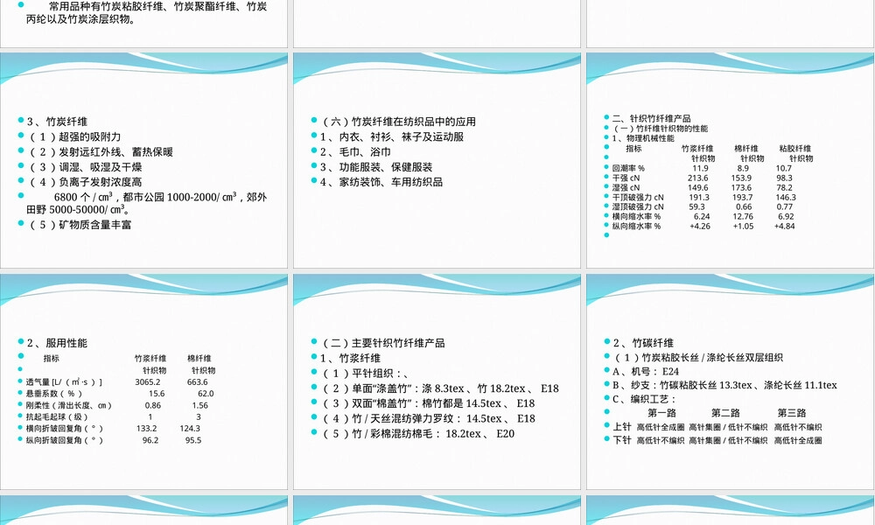The height and width of the screenshot is (525, 875).
Task: Click the value 3065.2 in 透气量 row
Action: [x=147, y=382]
